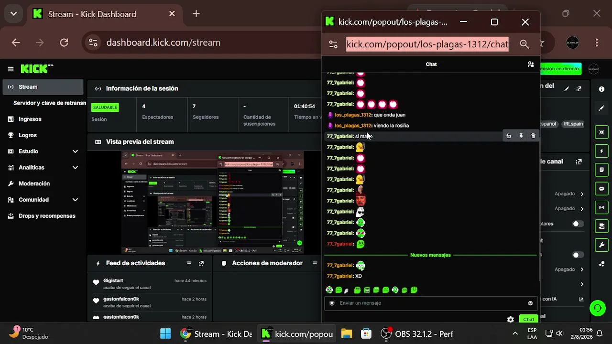
Task: Toggle the lower channel action switch
Action: (578, 255)
